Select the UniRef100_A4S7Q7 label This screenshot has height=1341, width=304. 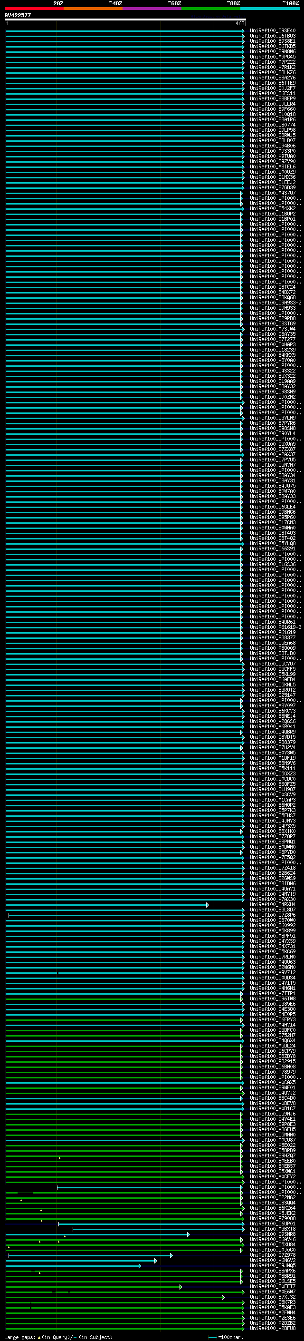[x=272, y=193]
